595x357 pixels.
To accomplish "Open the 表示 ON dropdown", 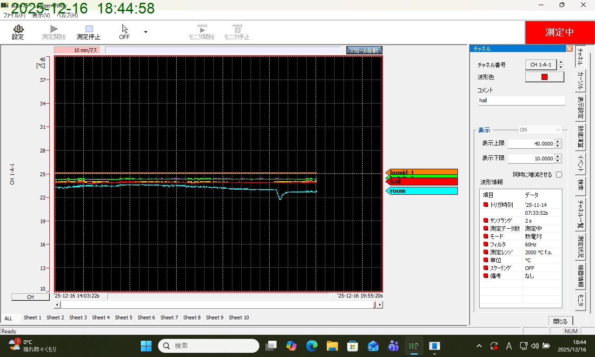I will click(541, 130).
